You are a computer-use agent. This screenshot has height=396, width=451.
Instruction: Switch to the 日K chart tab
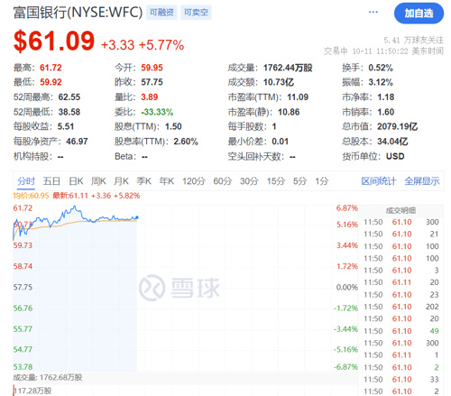click(76, 181)
